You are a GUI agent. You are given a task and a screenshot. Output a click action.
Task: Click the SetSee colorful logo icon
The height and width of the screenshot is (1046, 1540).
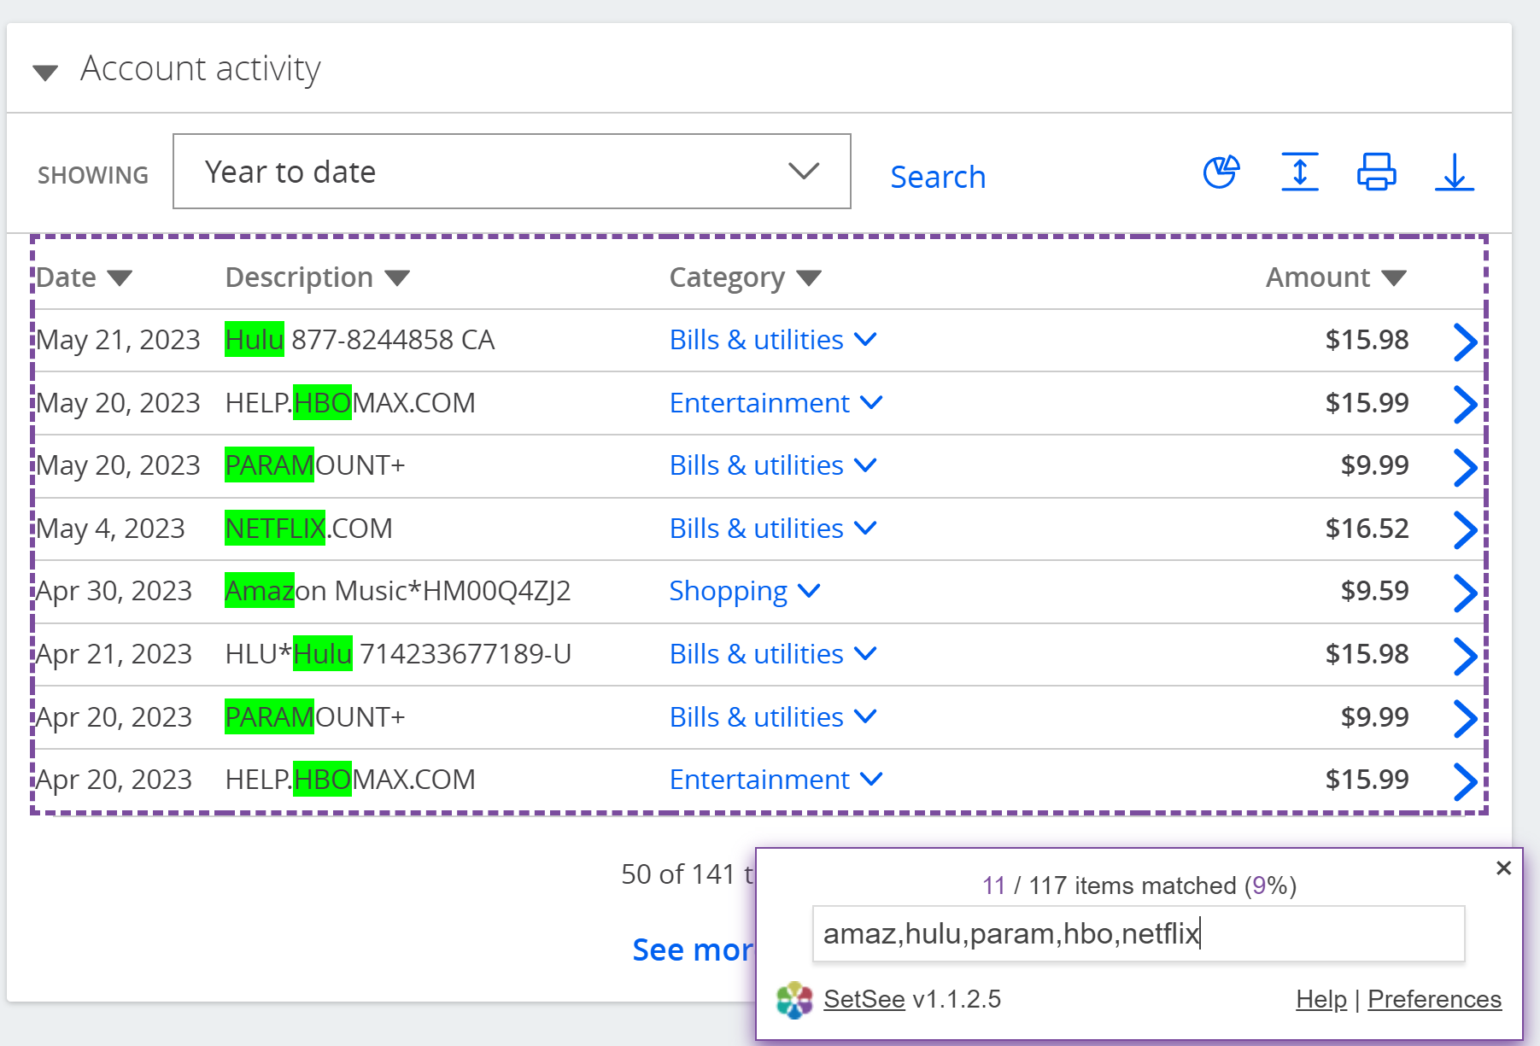[794, 1000]
